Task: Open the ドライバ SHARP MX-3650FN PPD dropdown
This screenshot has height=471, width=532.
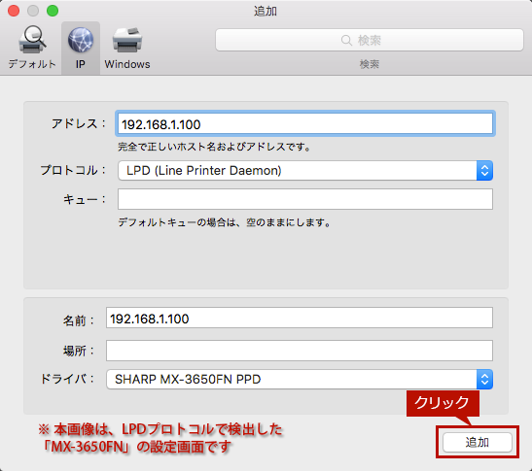Action: pyautogui.click(x=300, y=379)
